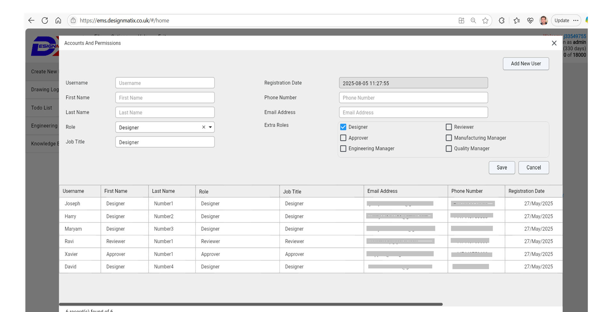The image size is (615, 312).
Task: Uncheck the Designer extra role
Action: [x=343, y=127]
